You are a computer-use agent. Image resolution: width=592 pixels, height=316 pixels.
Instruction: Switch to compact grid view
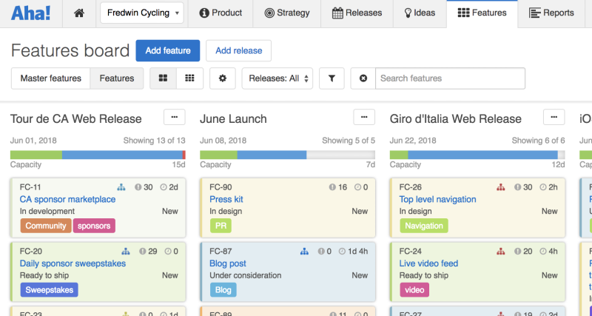coord(189,78)
